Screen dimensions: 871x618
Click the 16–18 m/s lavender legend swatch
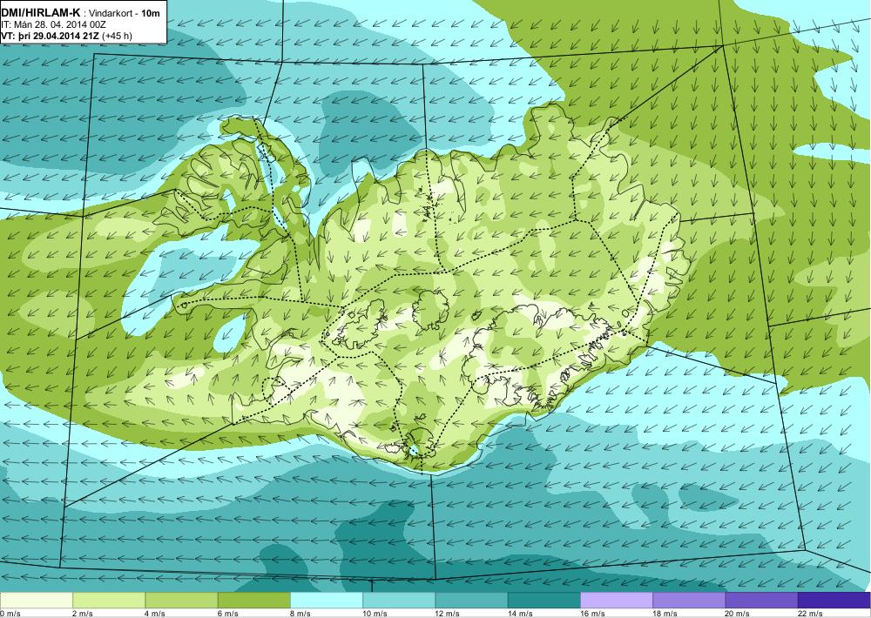coord(617,601)
